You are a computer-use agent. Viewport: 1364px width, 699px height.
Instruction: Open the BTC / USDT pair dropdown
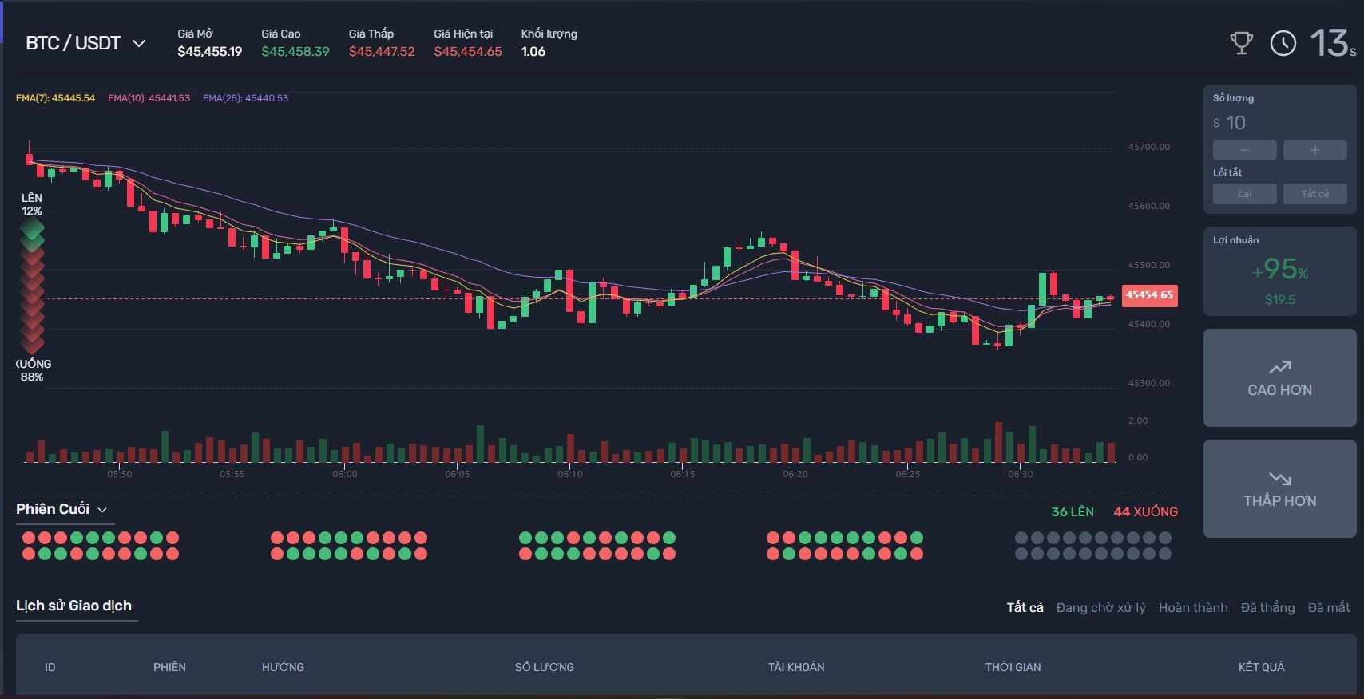click(x=85, y=43)
